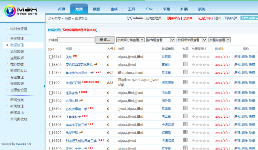Open the topic icon for row 199
This screenshot has height=150, width=258.
(x=185, y=82)
